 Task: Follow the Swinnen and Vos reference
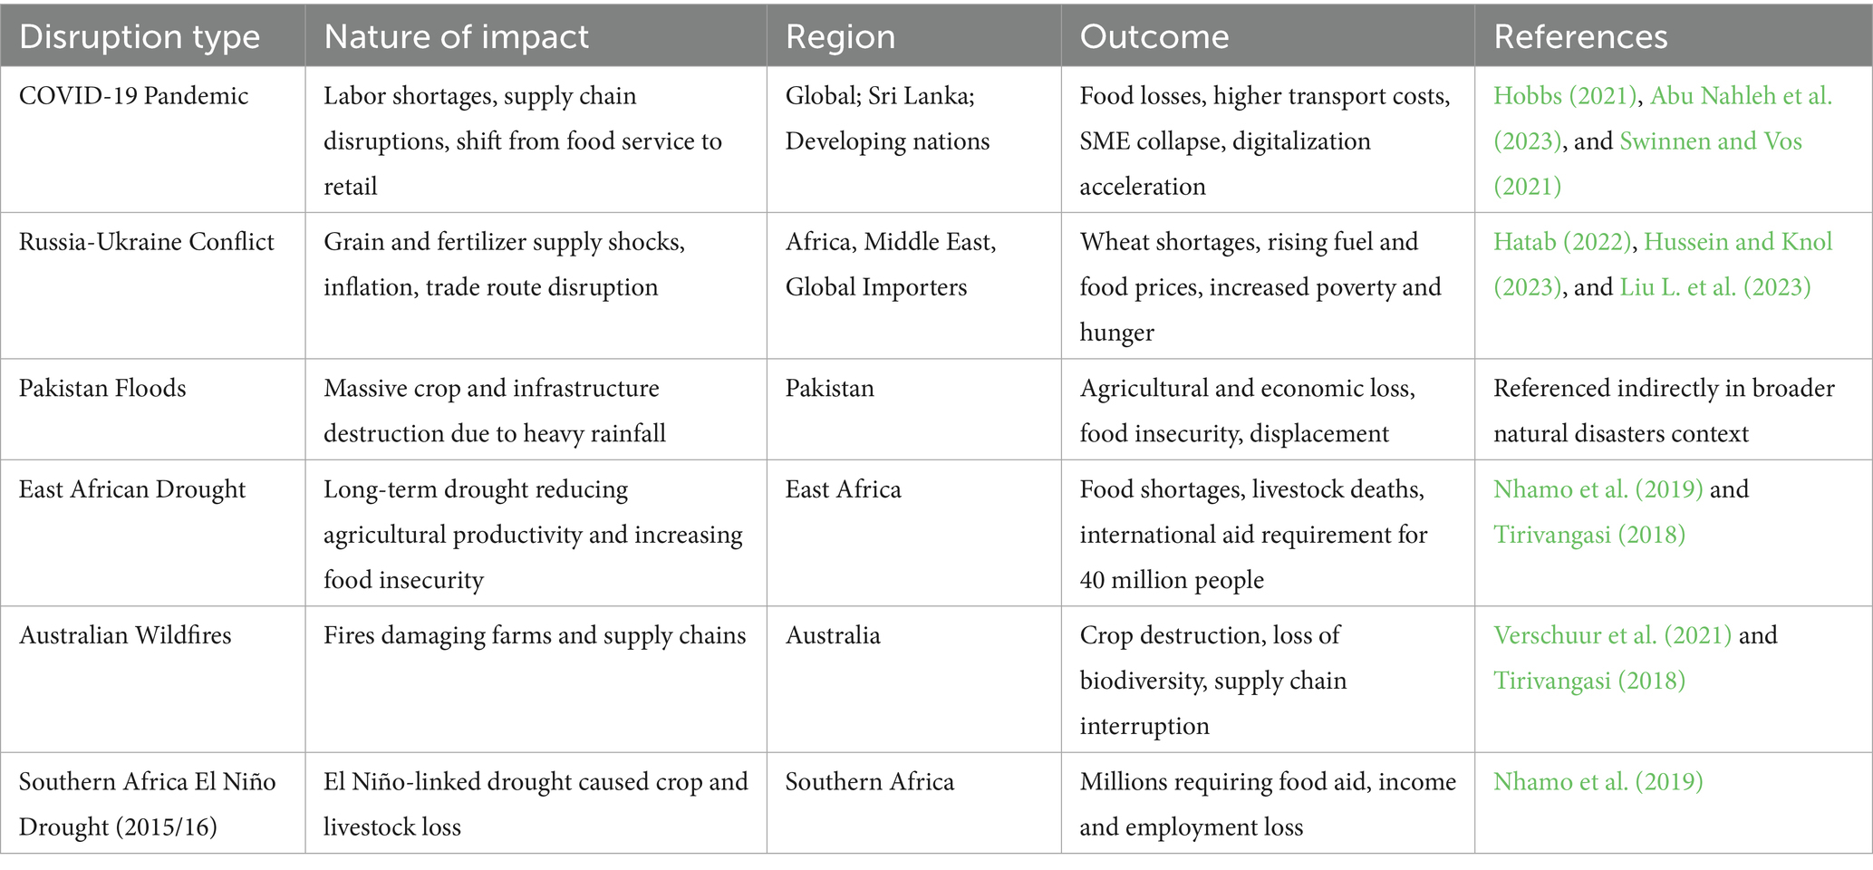click(1710, 141)
